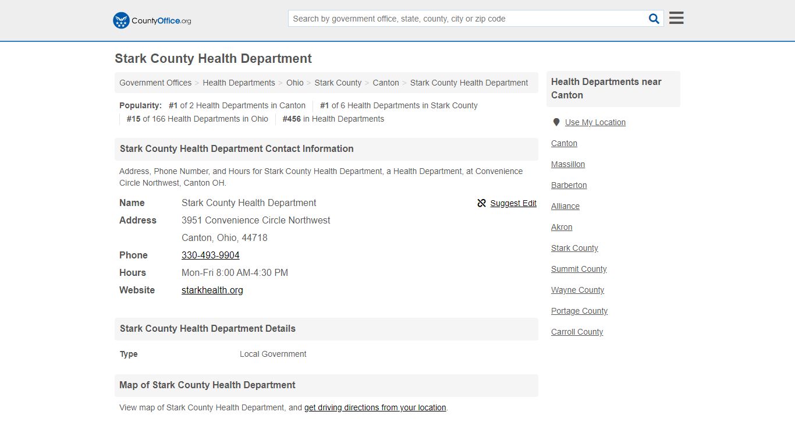Go to Stark County breadcrumb

click(338, 83)
